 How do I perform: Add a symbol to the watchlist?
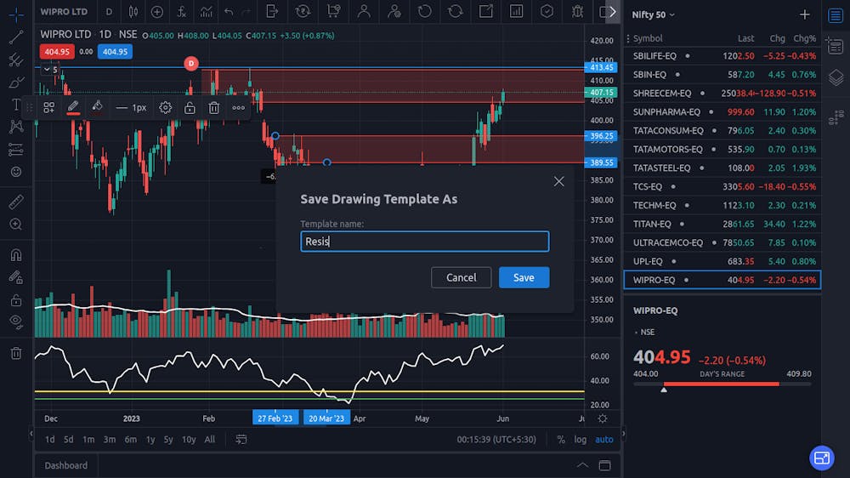(804, 14)
